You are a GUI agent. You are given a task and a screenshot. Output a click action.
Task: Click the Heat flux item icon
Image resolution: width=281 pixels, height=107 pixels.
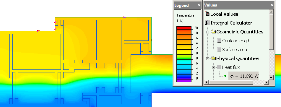pos(219,67)
